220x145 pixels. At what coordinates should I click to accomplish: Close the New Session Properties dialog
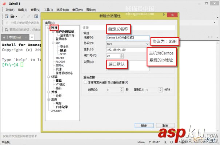[172, 15]
